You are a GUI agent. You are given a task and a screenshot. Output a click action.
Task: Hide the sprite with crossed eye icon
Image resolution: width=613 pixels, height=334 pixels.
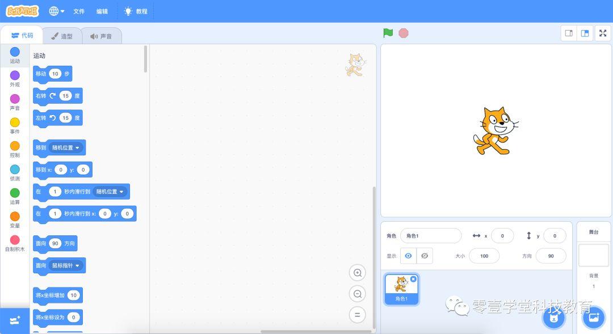pyautogui.click(x=425, y=256)
